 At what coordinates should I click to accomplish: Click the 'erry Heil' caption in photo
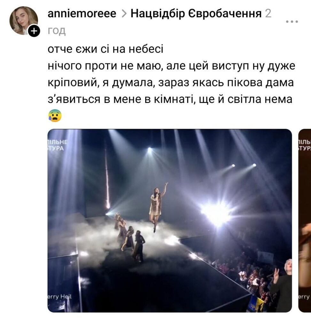(x=59, y=297)
